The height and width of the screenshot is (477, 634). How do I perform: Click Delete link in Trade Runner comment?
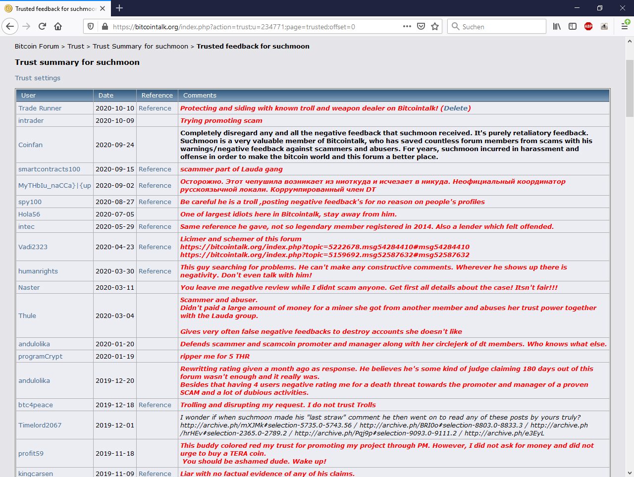pos(456,108)
